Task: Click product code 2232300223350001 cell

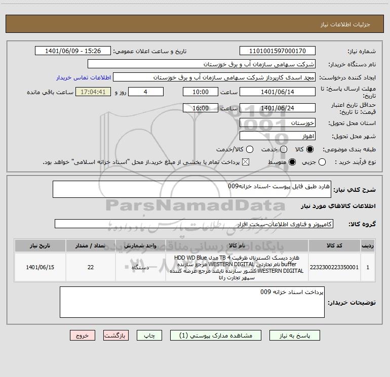Action: pos(334,267)
